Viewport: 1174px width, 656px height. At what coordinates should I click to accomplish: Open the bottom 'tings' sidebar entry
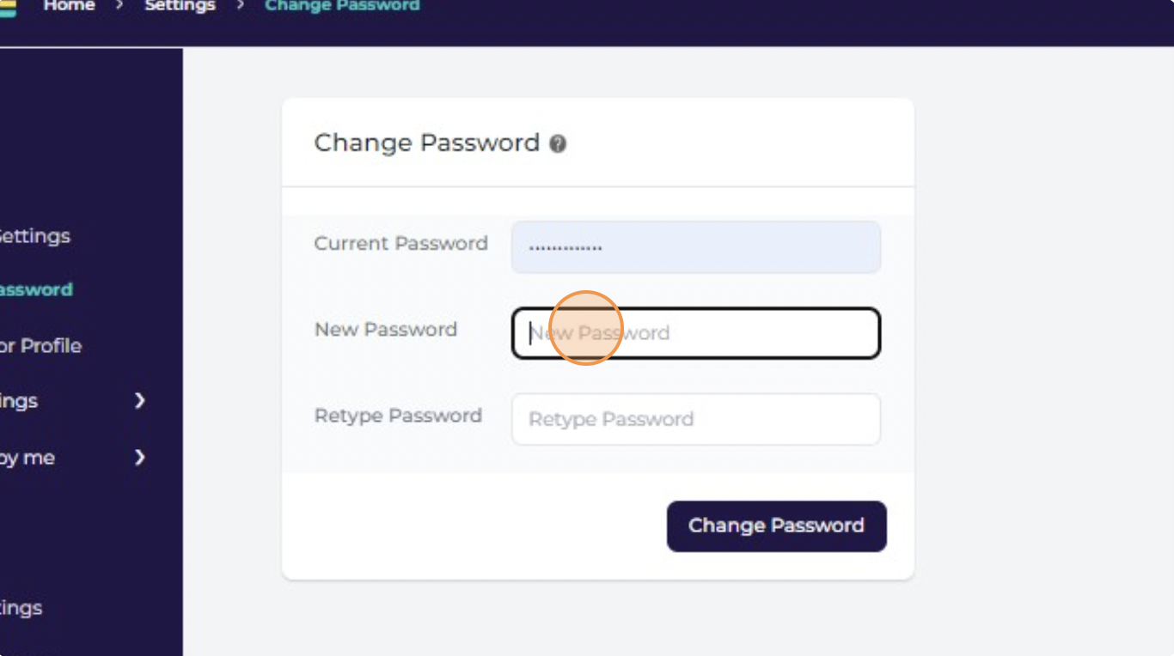click(21, 608)
